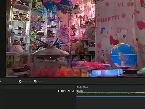
Task: Click the leftmost tick on the meter scale
Action: point(77,94)
